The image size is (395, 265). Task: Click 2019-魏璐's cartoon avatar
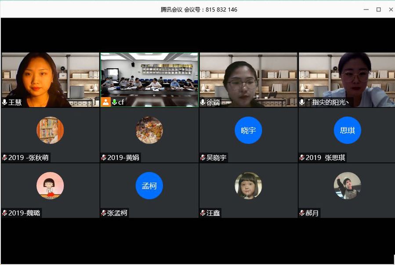pyautogui.click(x=50, y=186)
